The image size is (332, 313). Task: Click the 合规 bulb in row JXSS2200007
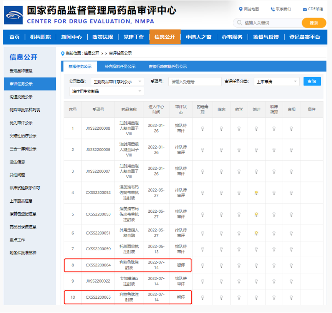(x=291, y=171)
